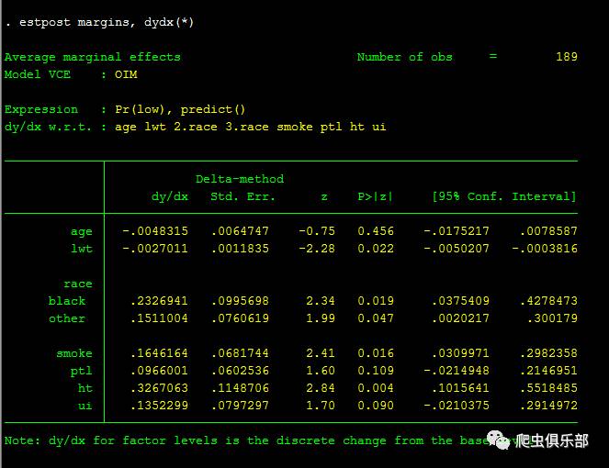
Task: Click the 'smoke' row label
Action: 74,353
